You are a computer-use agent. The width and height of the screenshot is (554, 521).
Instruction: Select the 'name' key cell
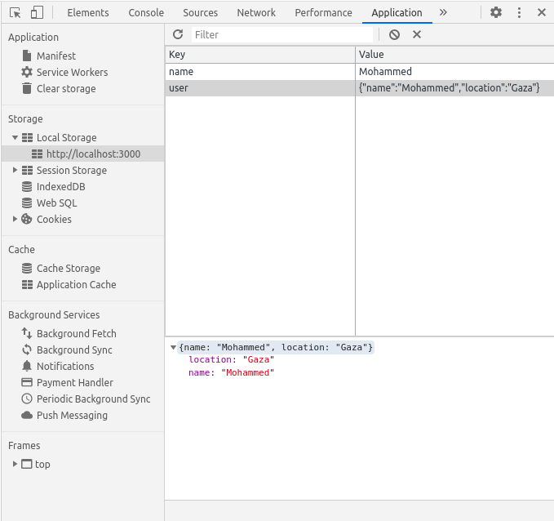point(260,71)
